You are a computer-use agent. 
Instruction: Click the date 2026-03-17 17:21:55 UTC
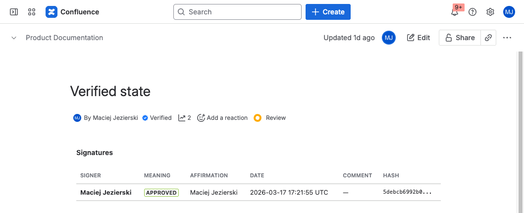point(289,193)
